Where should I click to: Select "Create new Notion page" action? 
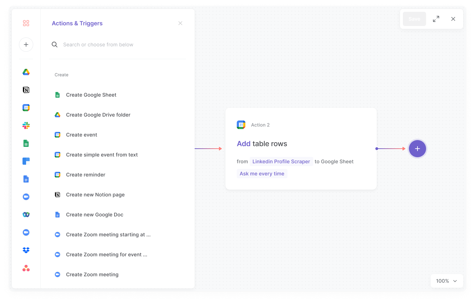click(x=95, y=195)
